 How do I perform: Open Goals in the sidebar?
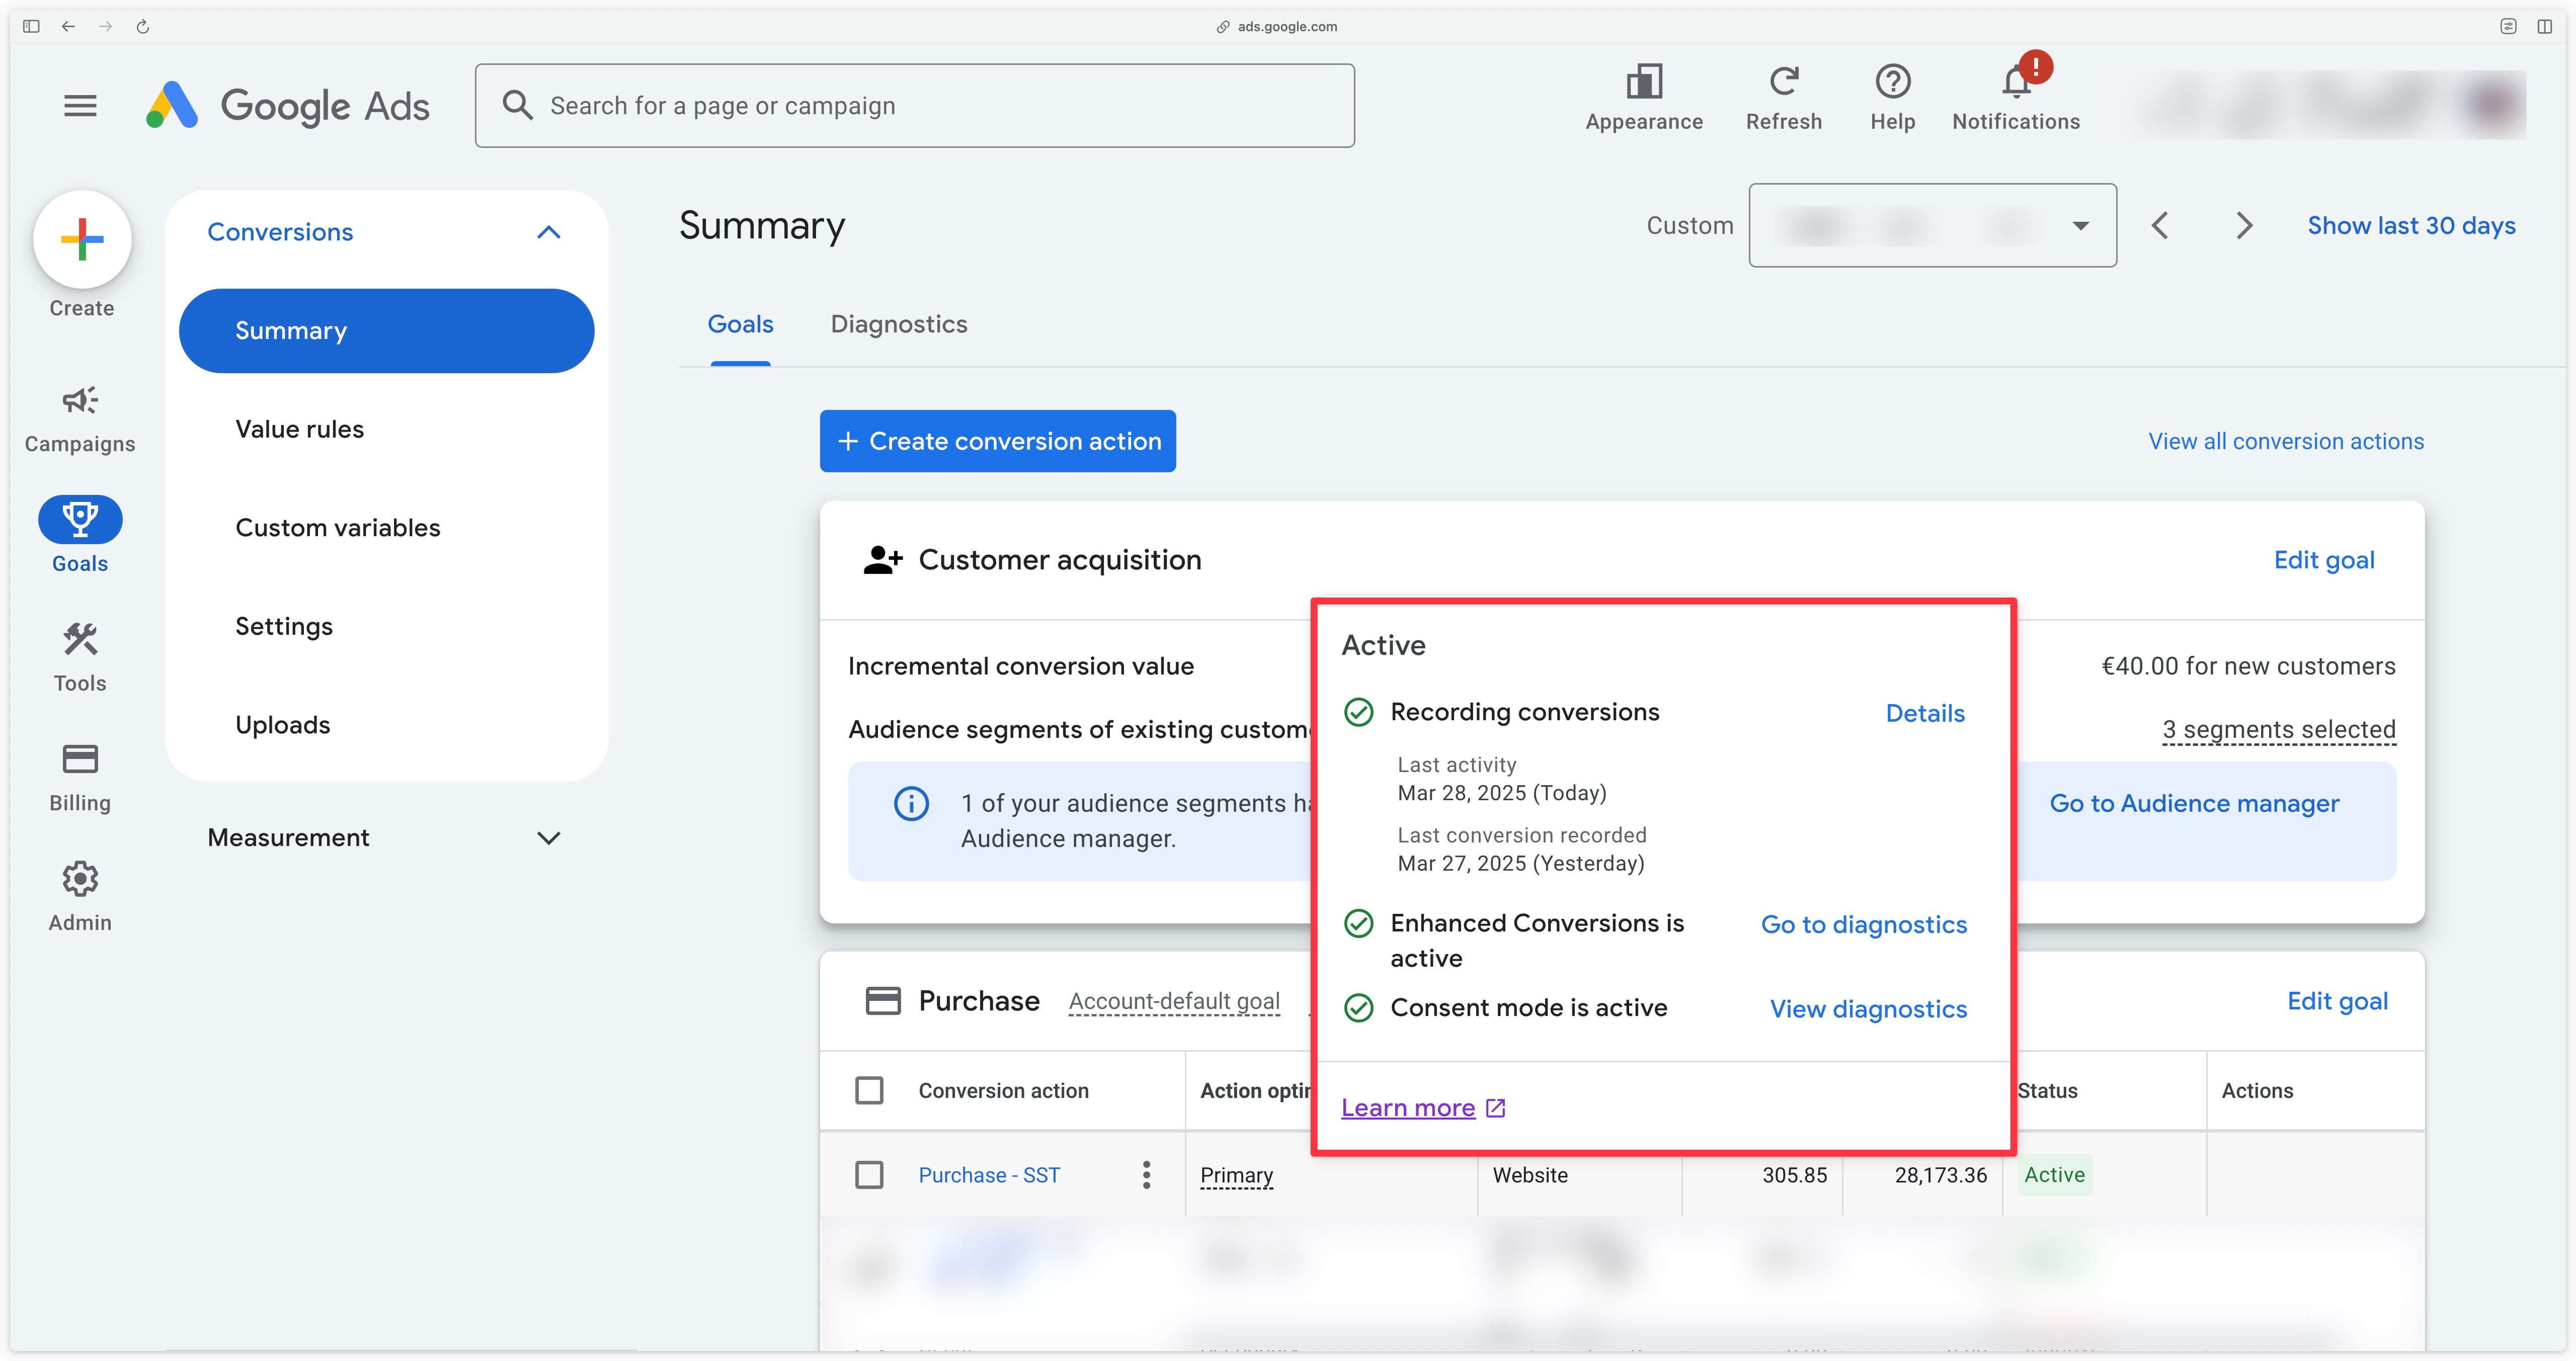(x=80, y=535)
